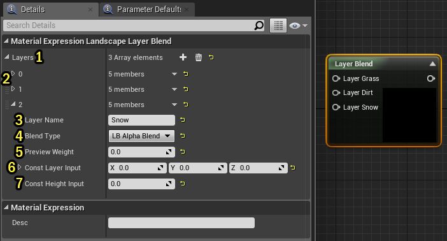Collapse the Layers array
447x241 pixels.
(7, 57)
